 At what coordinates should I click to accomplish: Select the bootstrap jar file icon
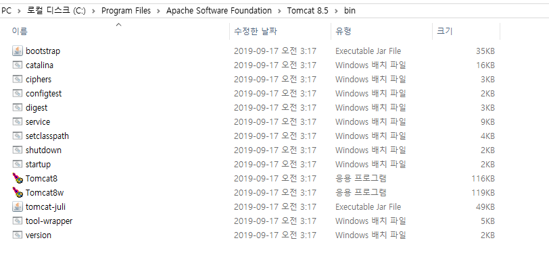[x=18, y=51]
